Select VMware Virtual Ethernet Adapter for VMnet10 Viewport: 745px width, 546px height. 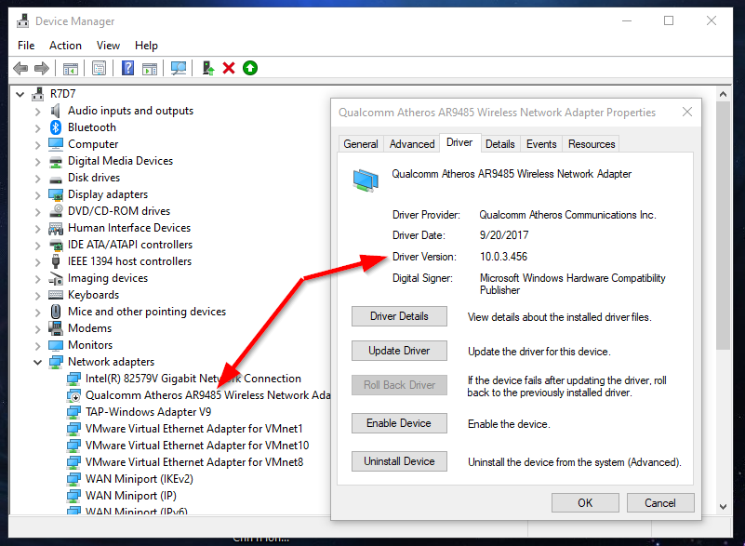197,446
